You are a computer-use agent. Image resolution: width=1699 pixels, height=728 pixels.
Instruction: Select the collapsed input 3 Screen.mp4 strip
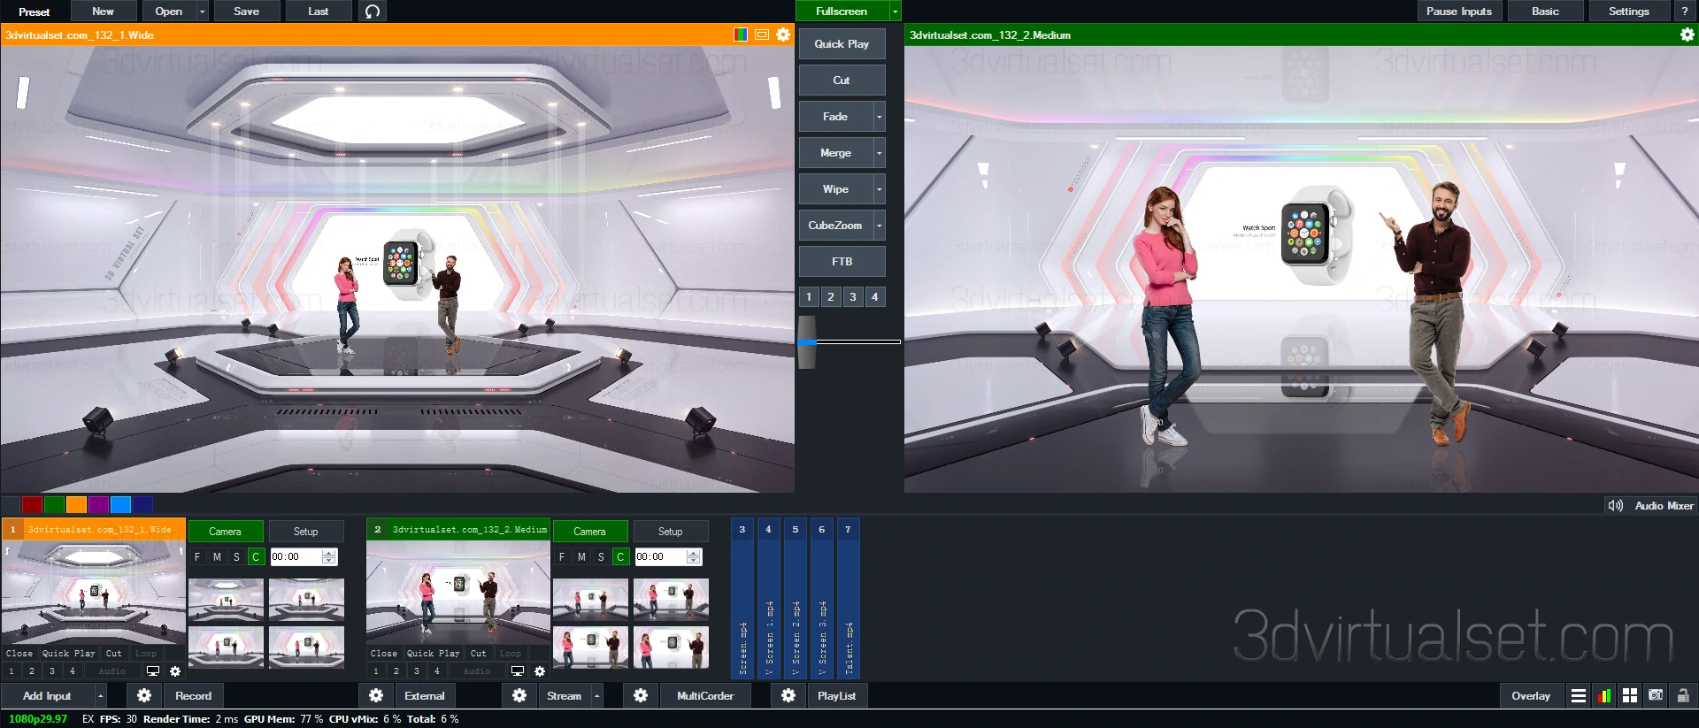coord(742,599)
